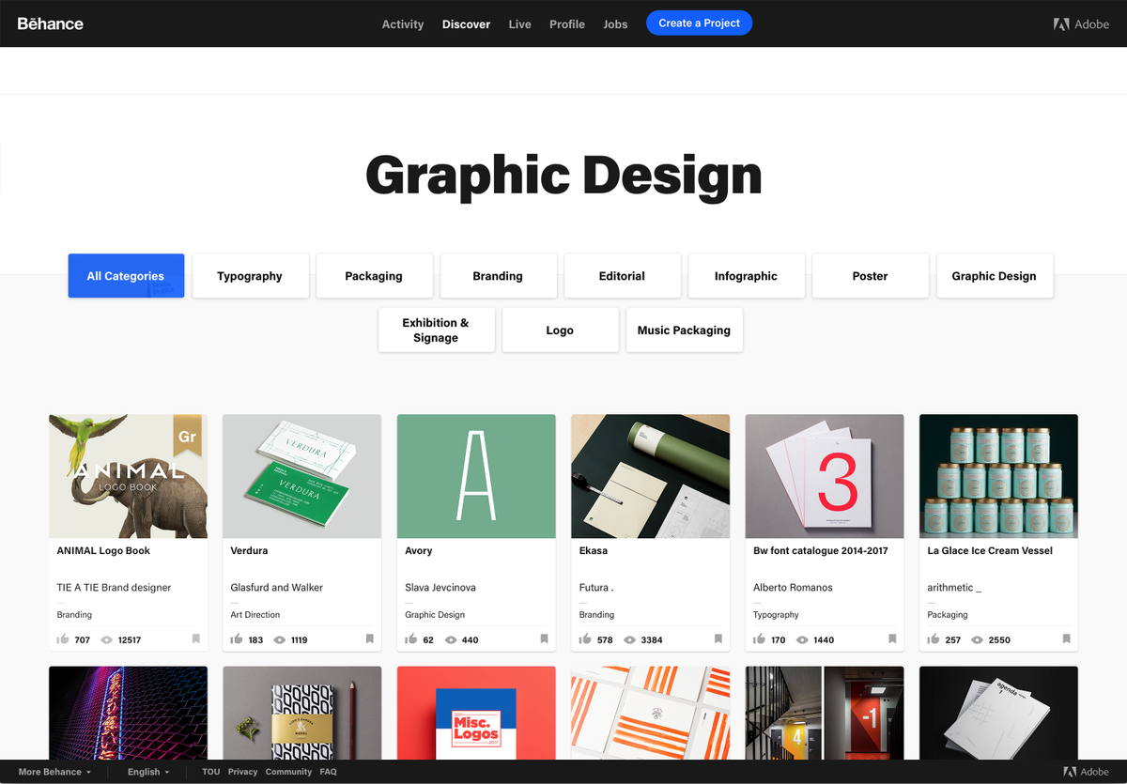Click the TIE A TIE Brand designer author
Viewport: 1127px width, 784px height.
click(x=114, y=588)
